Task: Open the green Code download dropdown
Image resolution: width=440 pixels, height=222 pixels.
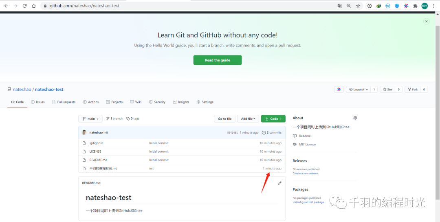Action: (273, 119)
